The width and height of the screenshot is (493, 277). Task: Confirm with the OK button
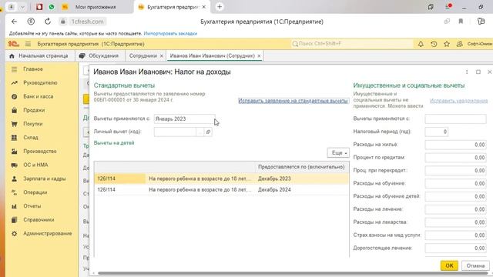coord(449,265)
